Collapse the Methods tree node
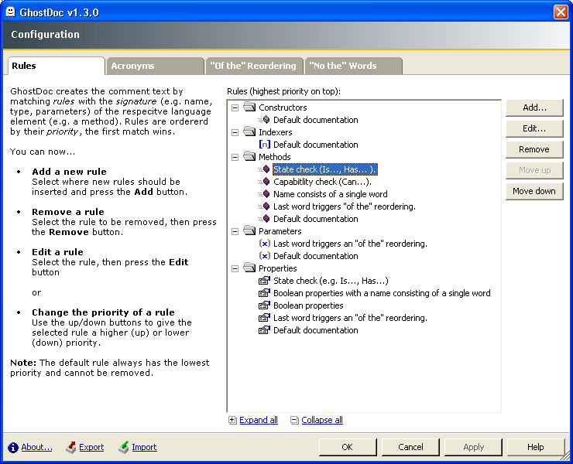573x464 pixels. click(235, 157)
